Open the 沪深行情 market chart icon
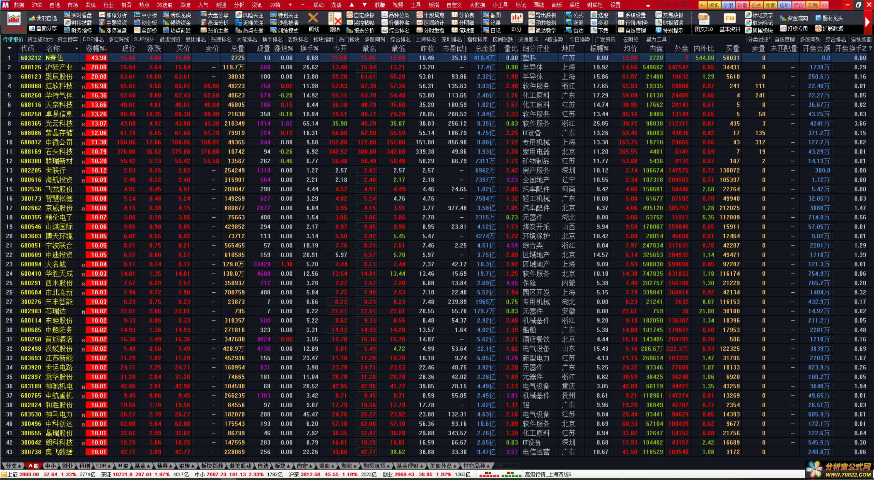The width and height of the screenshot is (874, 480). (x=14, y=22)
